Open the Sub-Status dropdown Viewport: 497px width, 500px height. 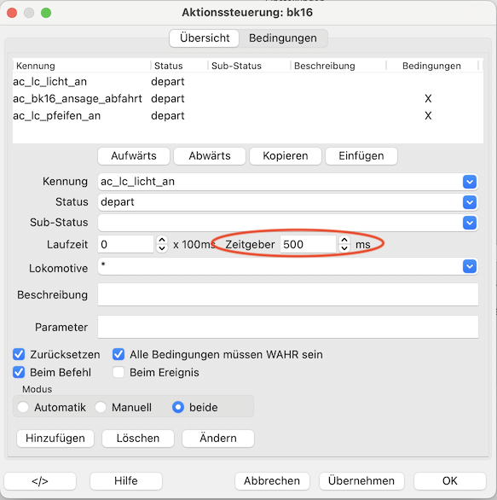pos(470,223)
